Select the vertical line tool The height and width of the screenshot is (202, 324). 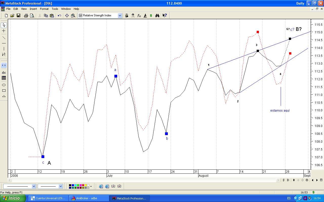4,49
